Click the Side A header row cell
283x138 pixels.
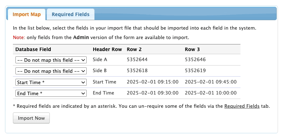[x=101, y=60]
